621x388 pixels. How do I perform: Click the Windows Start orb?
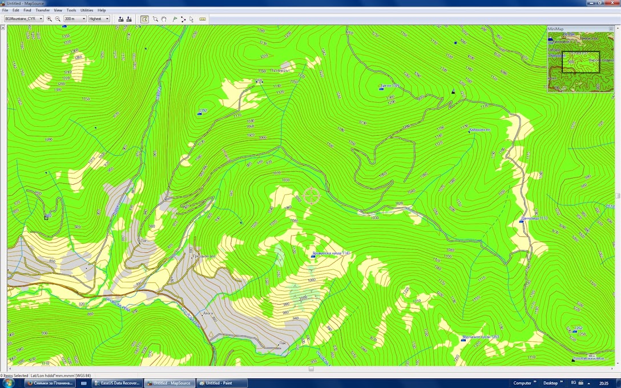pyautogui.click(x=9, y=383)
